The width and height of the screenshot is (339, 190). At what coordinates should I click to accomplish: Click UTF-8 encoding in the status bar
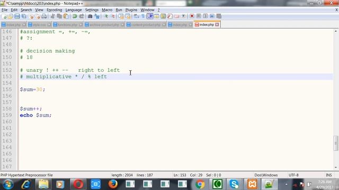pyautogui.click(x=293, y=175)
